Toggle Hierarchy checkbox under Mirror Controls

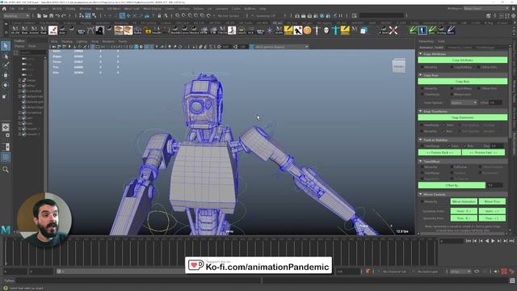422,201
